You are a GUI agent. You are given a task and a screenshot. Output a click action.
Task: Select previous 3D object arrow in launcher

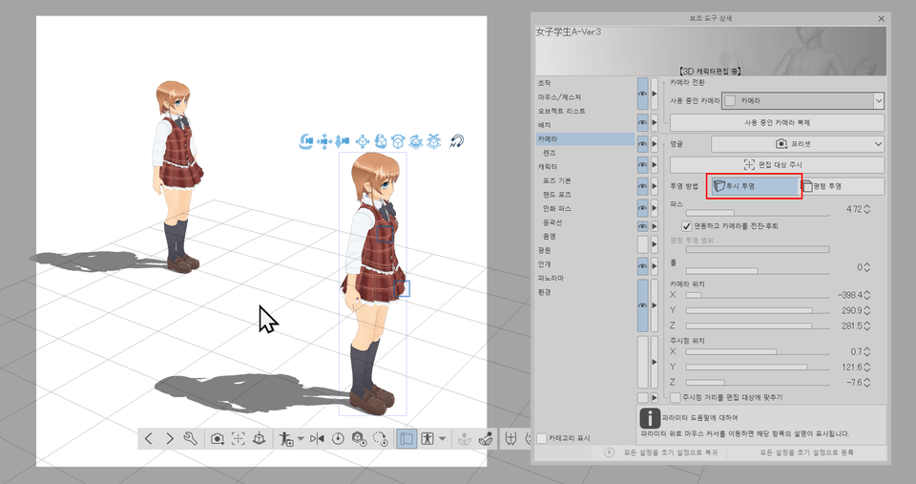149,438
